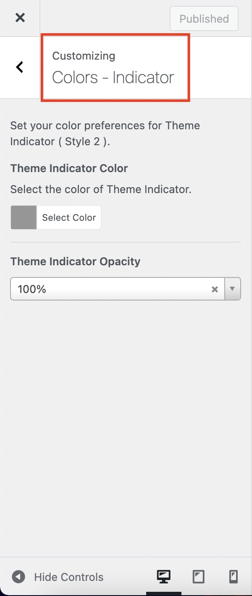Switch to mobile phone preview icon
252x596 pixels.
234,577
